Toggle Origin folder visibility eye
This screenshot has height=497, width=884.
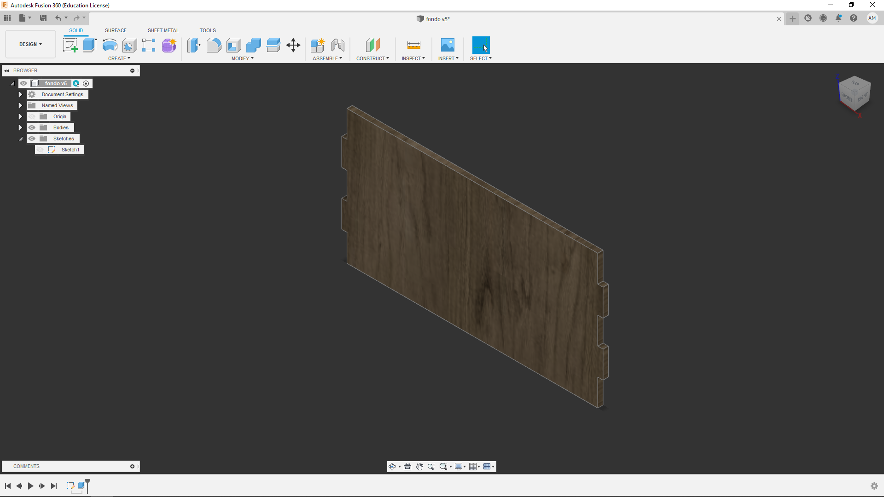(32, 116)
